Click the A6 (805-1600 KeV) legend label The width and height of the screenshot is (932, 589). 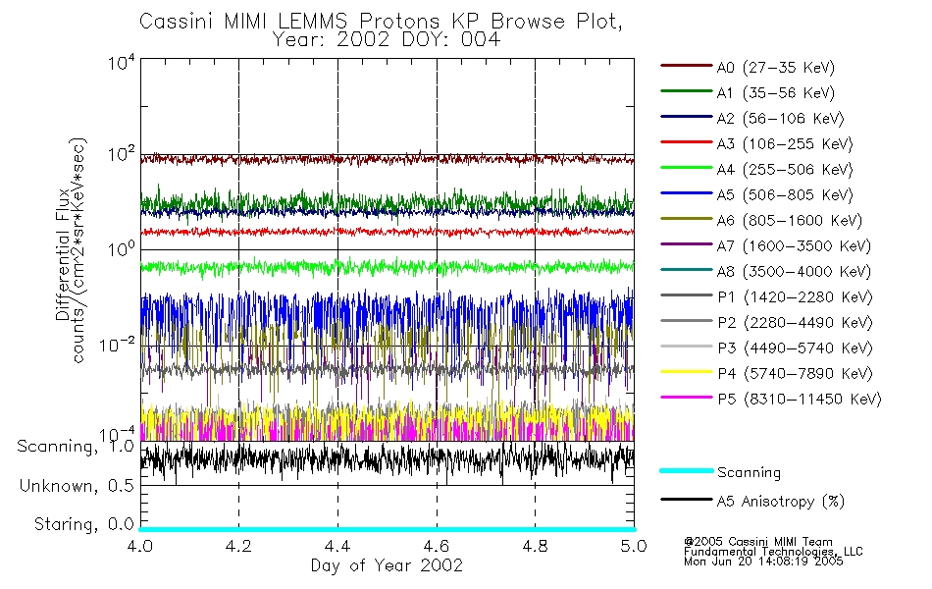(790, 221)
